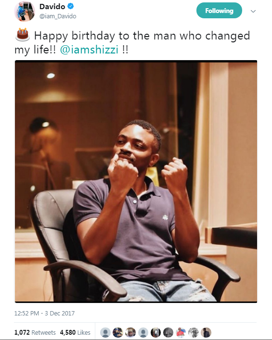272x340 pixels.
Task: Click the blue verified badge
Action: [x=71, y=7]
